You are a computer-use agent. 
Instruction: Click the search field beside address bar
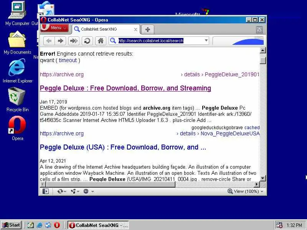click(238, 41)
